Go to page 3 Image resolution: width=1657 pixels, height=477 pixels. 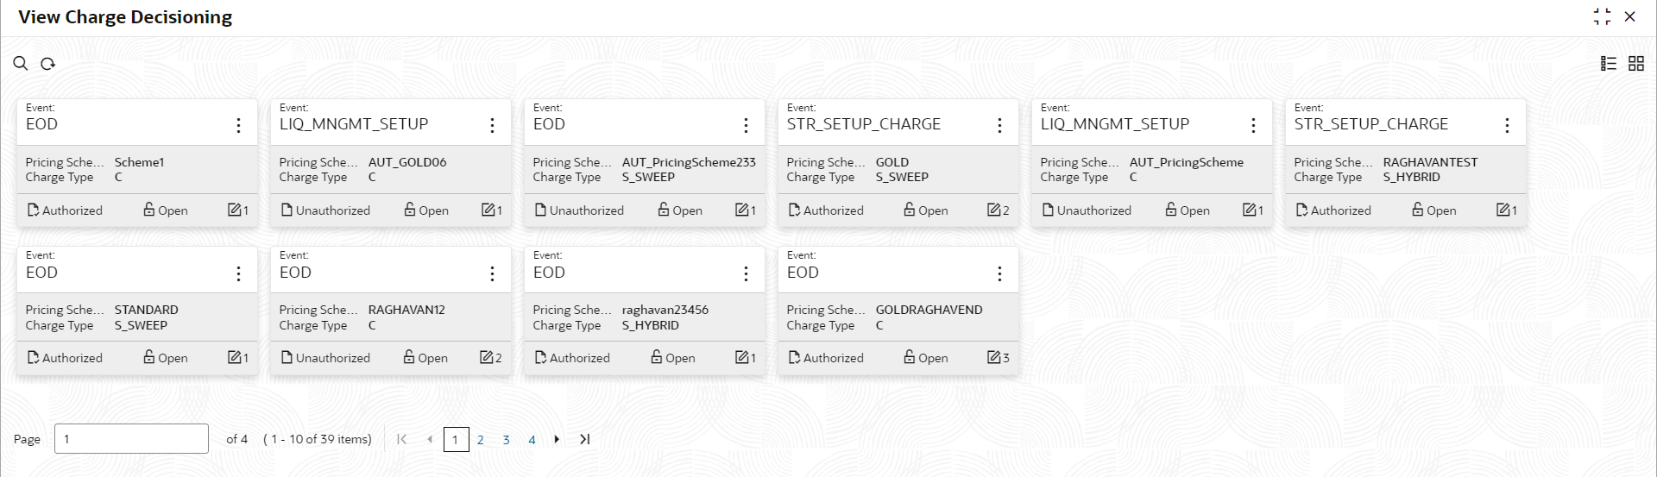[x=507, y=440]
